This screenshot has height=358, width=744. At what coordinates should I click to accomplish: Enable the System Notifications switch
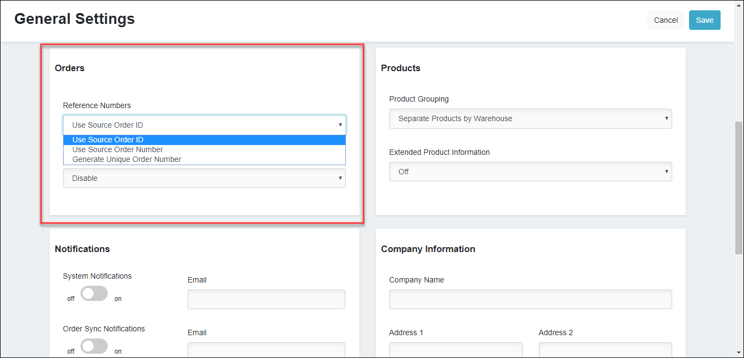point(94,294)
